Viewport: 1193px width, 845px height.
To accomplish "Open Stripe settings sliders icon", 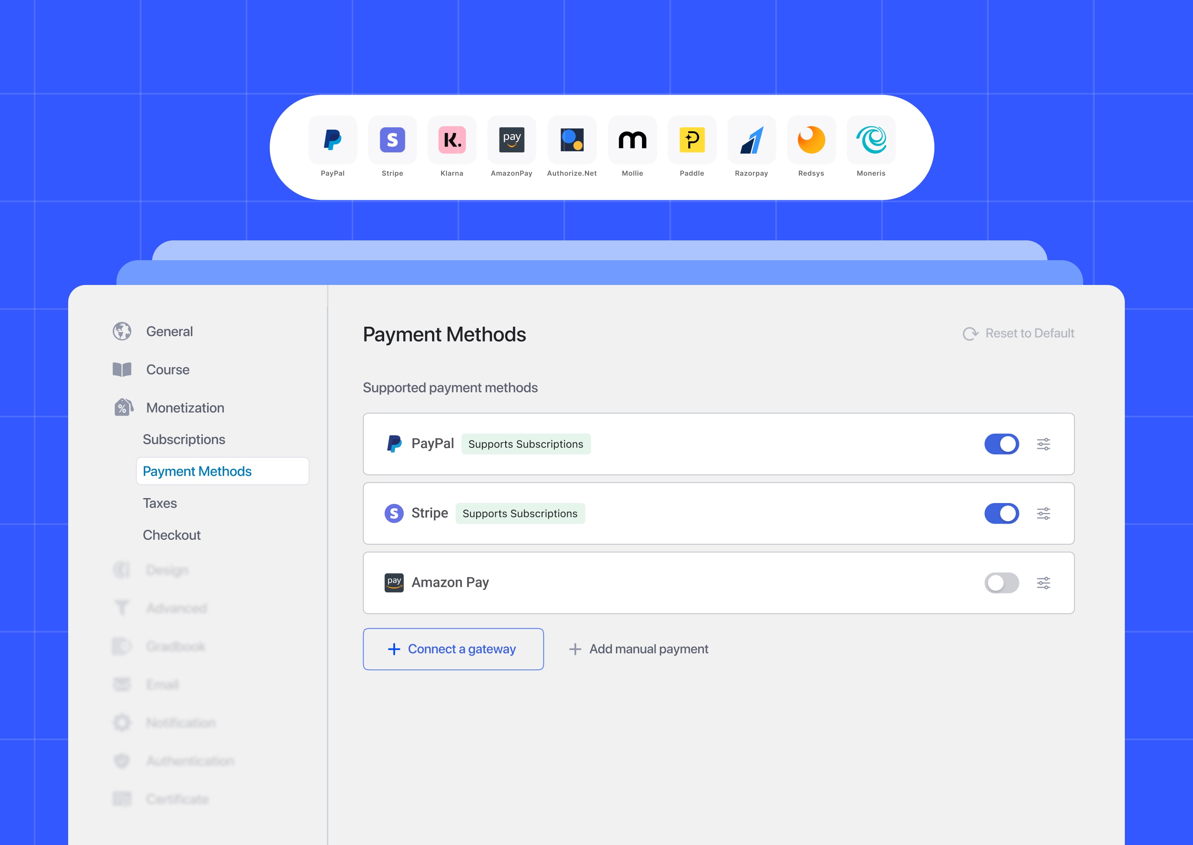I will (1043, 513).
